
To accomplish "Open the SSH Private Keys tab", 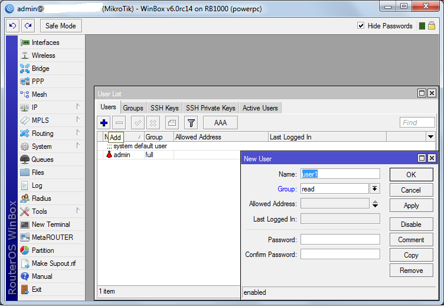I will pos(211,108).
